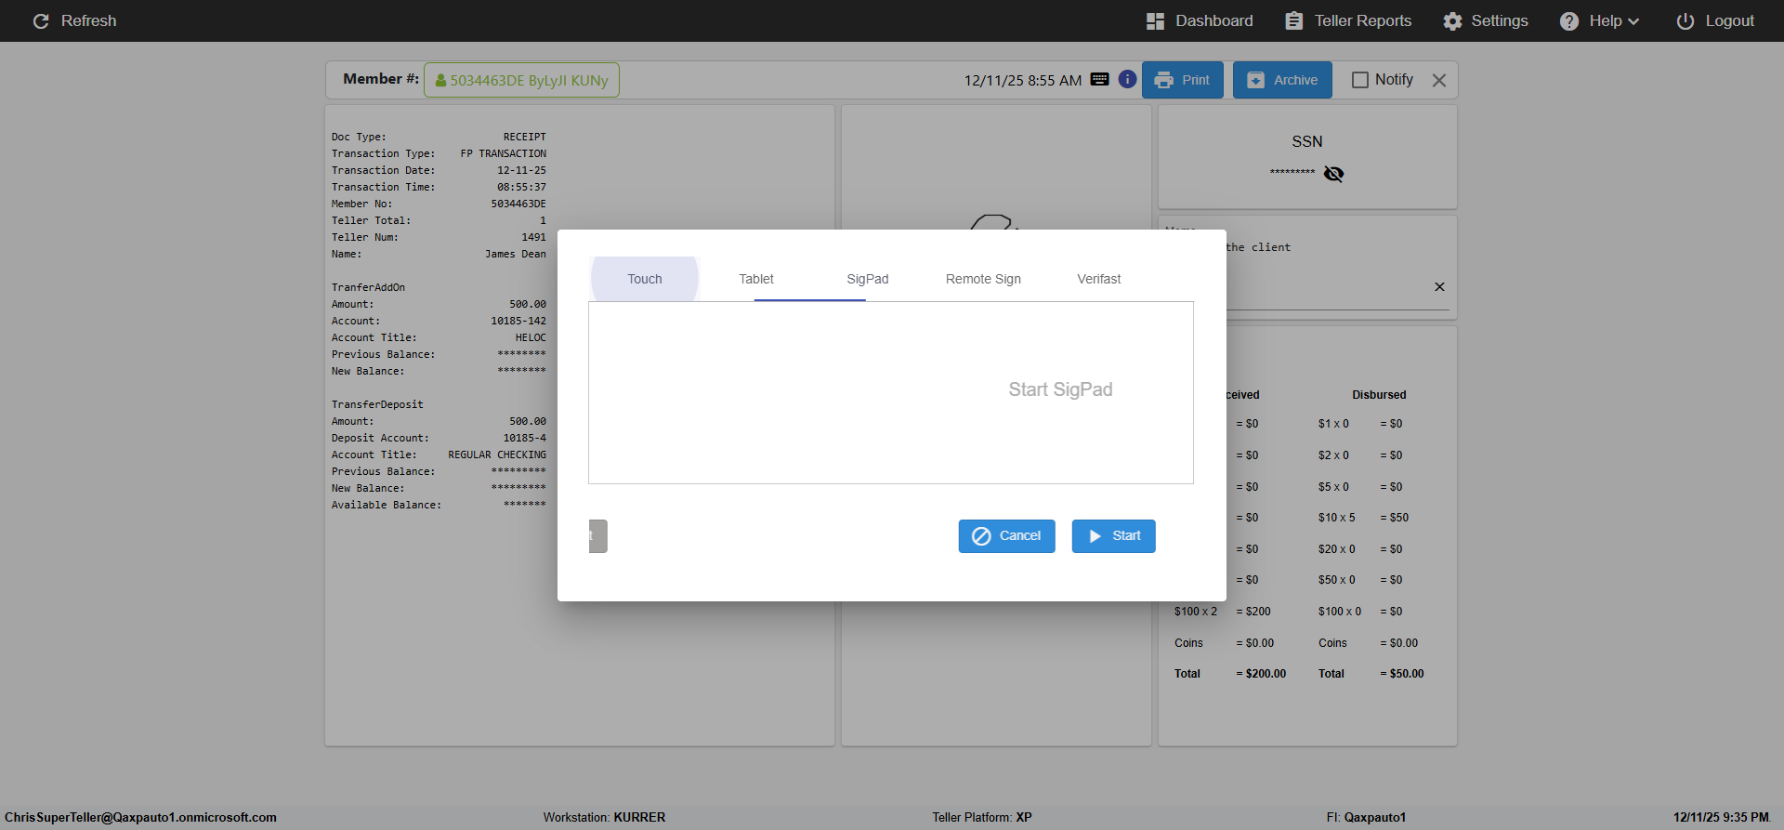Click the Logout power icon
This screenshot has height=830, width=1784.
[x=1685, y=21]
